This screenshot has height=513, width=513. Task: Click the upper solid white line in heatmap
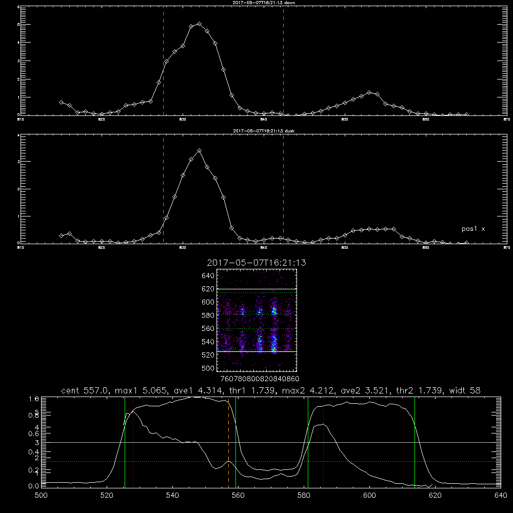[x=257, y=289]
